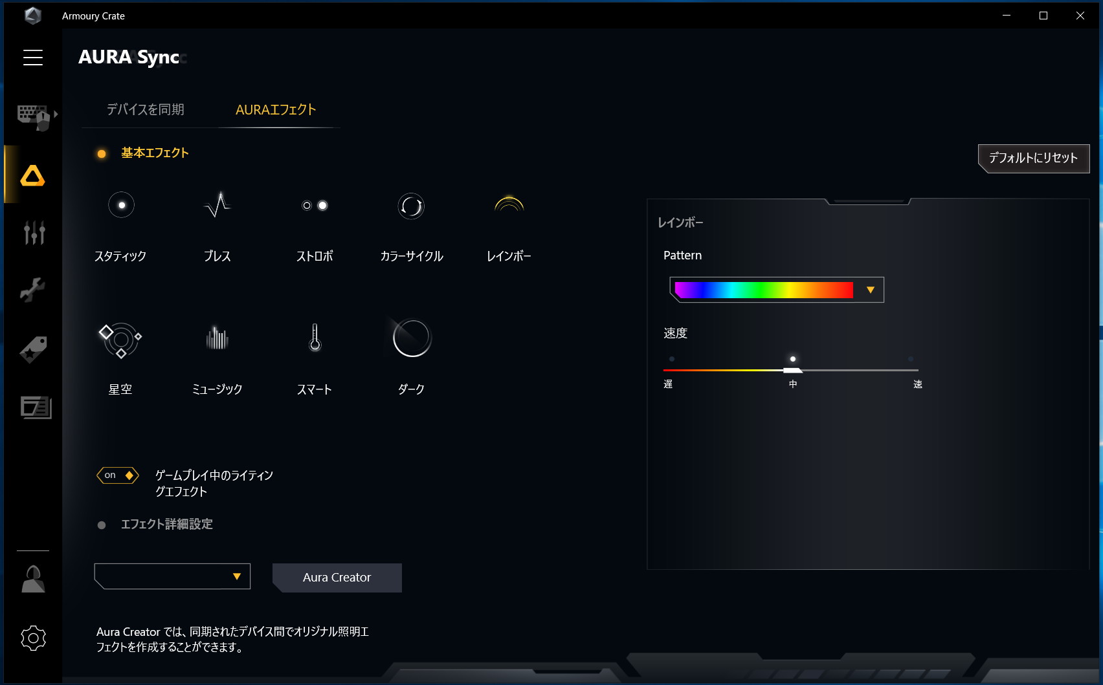Viewport: 1103px width, 685px height.
Task: Select the スタティック static effect icon
Action: [121, 205]
